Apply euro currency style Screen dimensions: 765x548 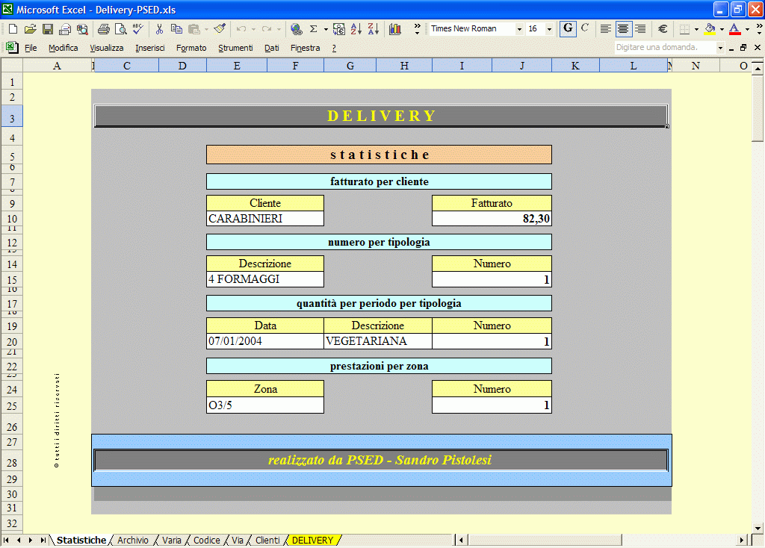coord(662,29)
